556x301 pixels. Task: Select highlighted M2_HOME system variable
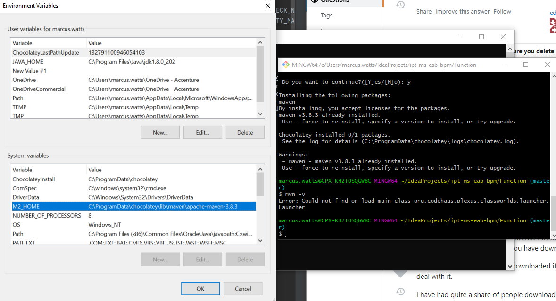(133, 206)
